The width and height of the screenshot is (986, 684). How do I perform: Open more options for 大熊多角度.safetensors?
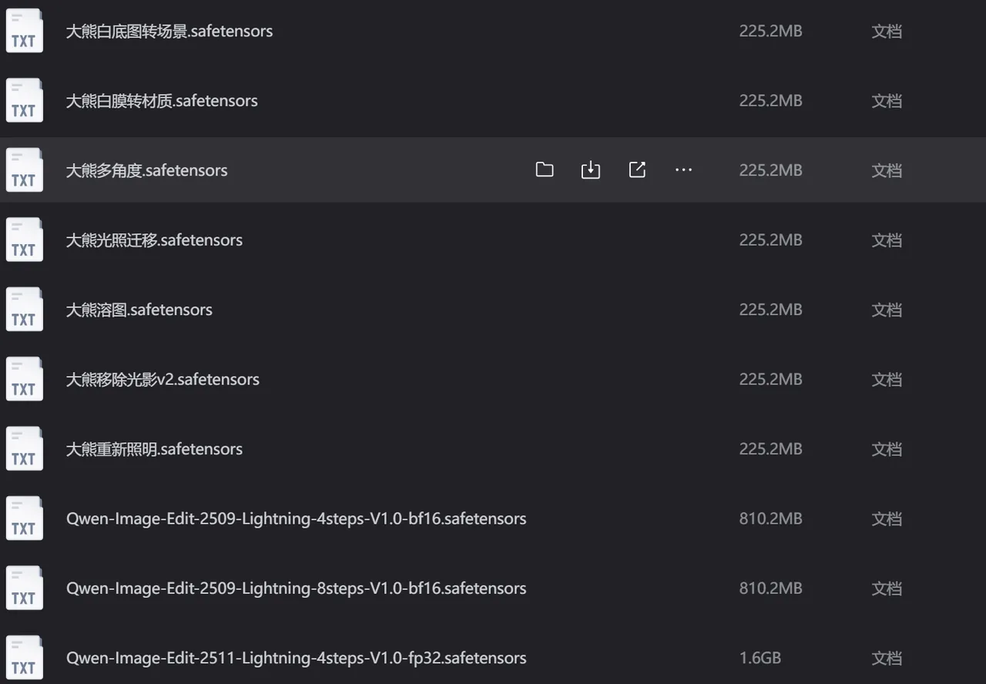pyautogui.click(x=683, y=170)
